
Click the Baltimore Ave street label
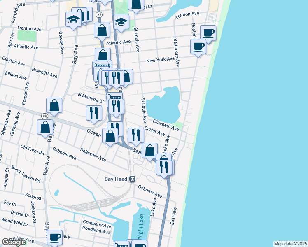pos(176,52)
